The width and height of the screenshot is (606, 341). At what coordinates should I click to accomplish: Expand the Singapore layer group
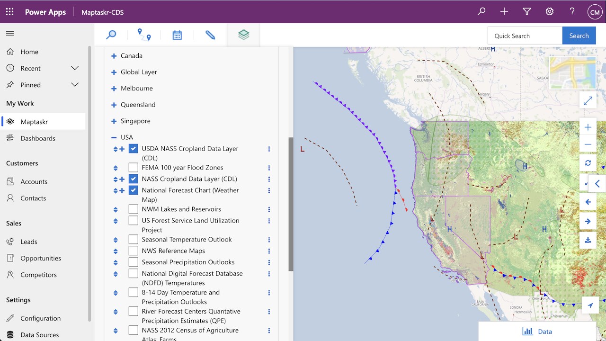pos(114,121)
